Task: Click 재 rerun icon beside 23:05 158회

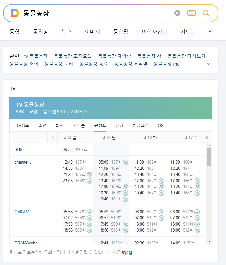Action: (x=89, y=181)
